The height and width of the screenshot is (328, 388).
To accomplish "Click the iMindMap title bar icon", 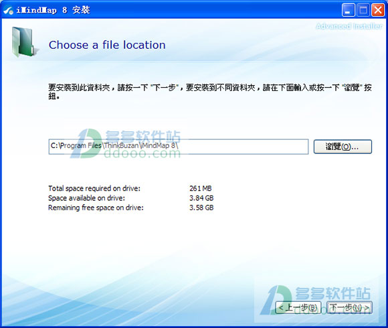I will (8, 10).
